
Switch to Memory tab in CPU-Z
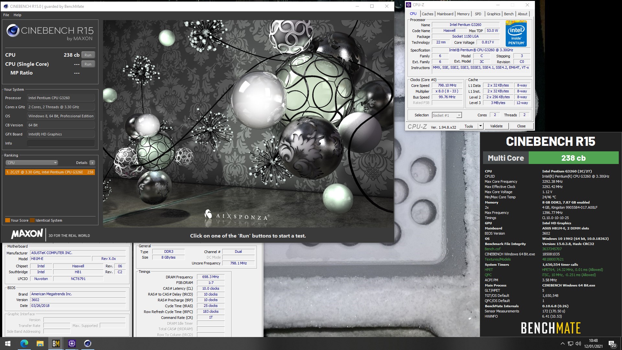point(463,14)
